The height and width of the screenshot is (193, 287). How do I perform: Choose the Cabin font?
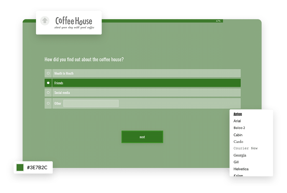(238, 135)
